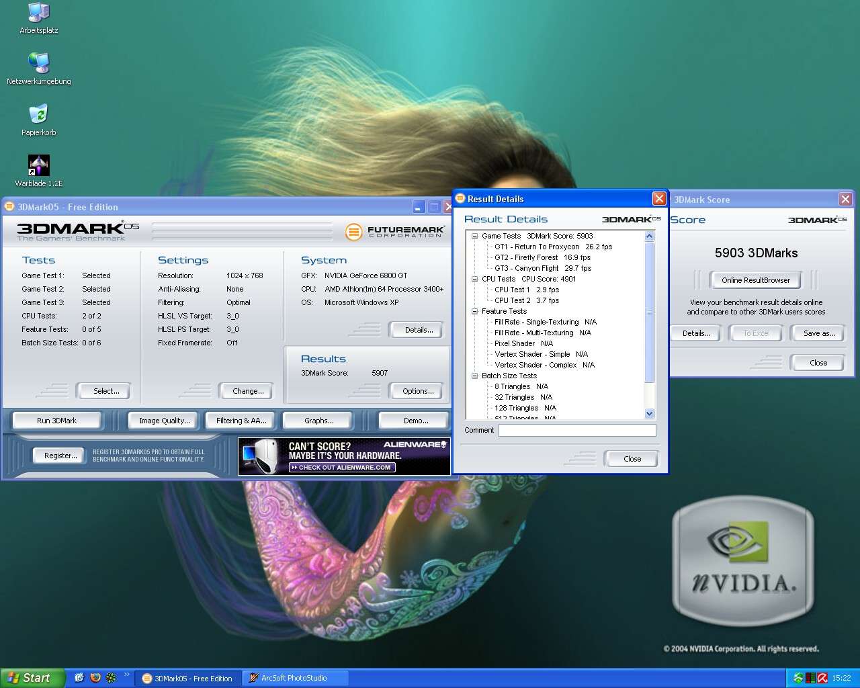Collapse the CPU Tests tree node

tap(474, 279)
